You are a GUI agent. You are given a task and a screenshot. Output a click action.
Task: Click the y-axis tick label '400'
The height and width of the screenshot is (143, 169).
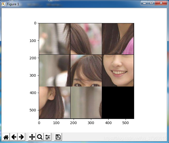[33, 93]
